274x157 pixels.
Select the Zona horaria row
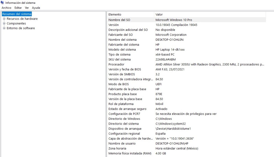click(117, 148)
